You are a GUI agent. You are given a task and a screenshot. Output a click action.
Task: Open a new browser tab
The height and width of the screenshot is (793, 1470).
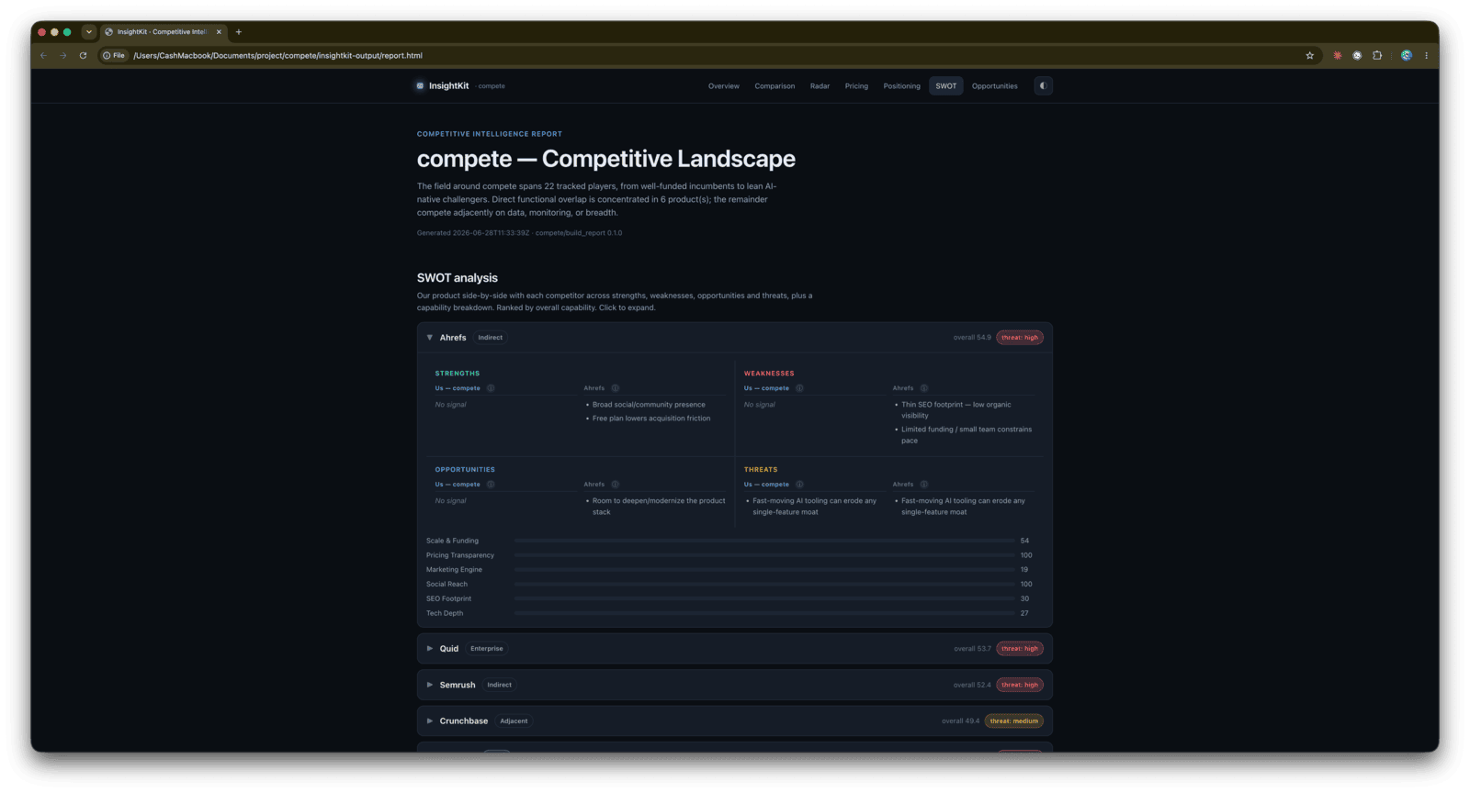(239, 32)
